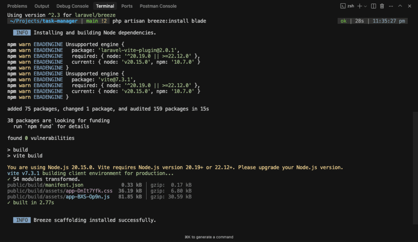418x242 pixels.
Task: Switch to the Problems tab
Action: (x=17, y=6)
